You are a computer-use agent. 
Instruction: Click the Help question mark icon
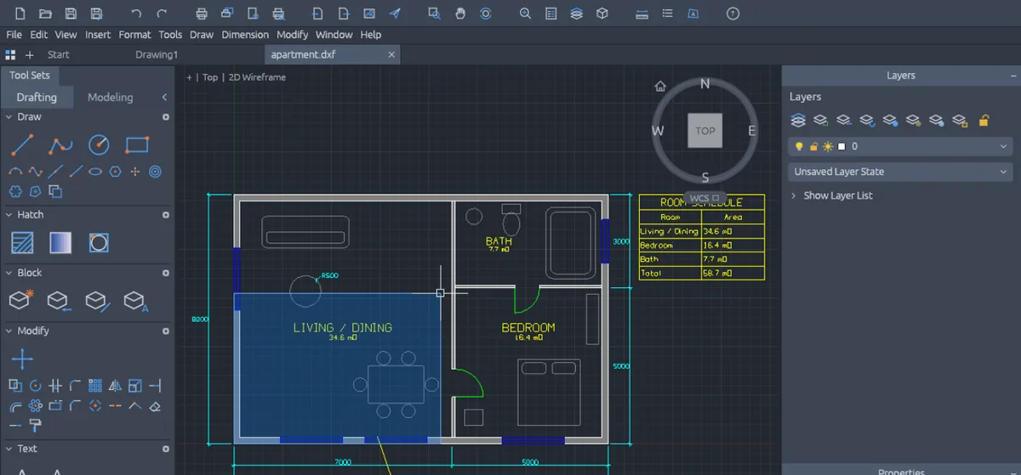[733, 14]
